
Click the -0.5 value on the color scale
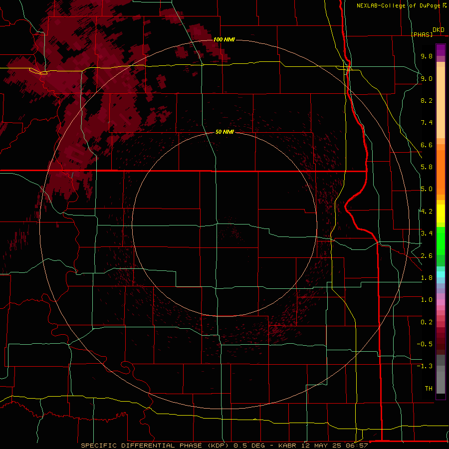pos(425,344)
